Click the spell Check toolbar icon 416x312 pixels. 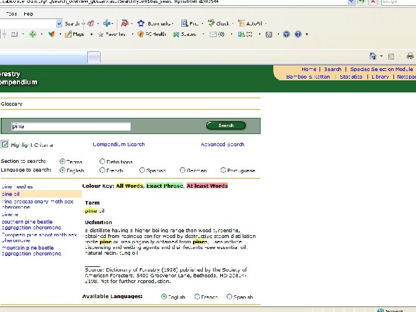[x=211, y=23]
